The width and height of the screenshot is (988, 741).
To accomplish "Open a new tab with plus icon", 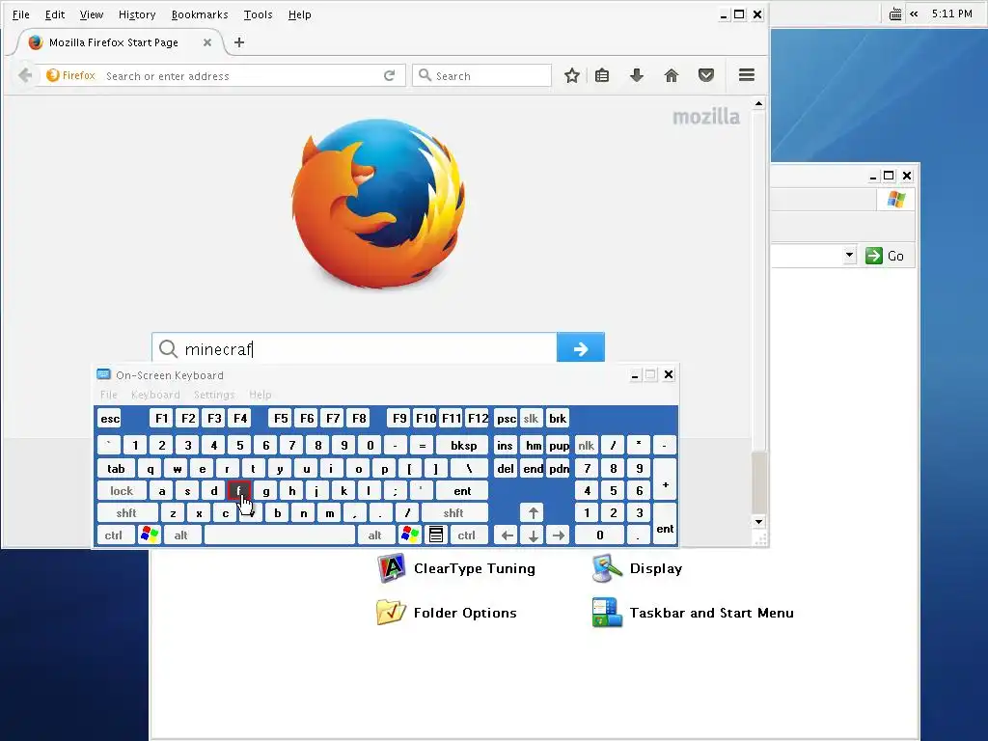I will (239, 42).
